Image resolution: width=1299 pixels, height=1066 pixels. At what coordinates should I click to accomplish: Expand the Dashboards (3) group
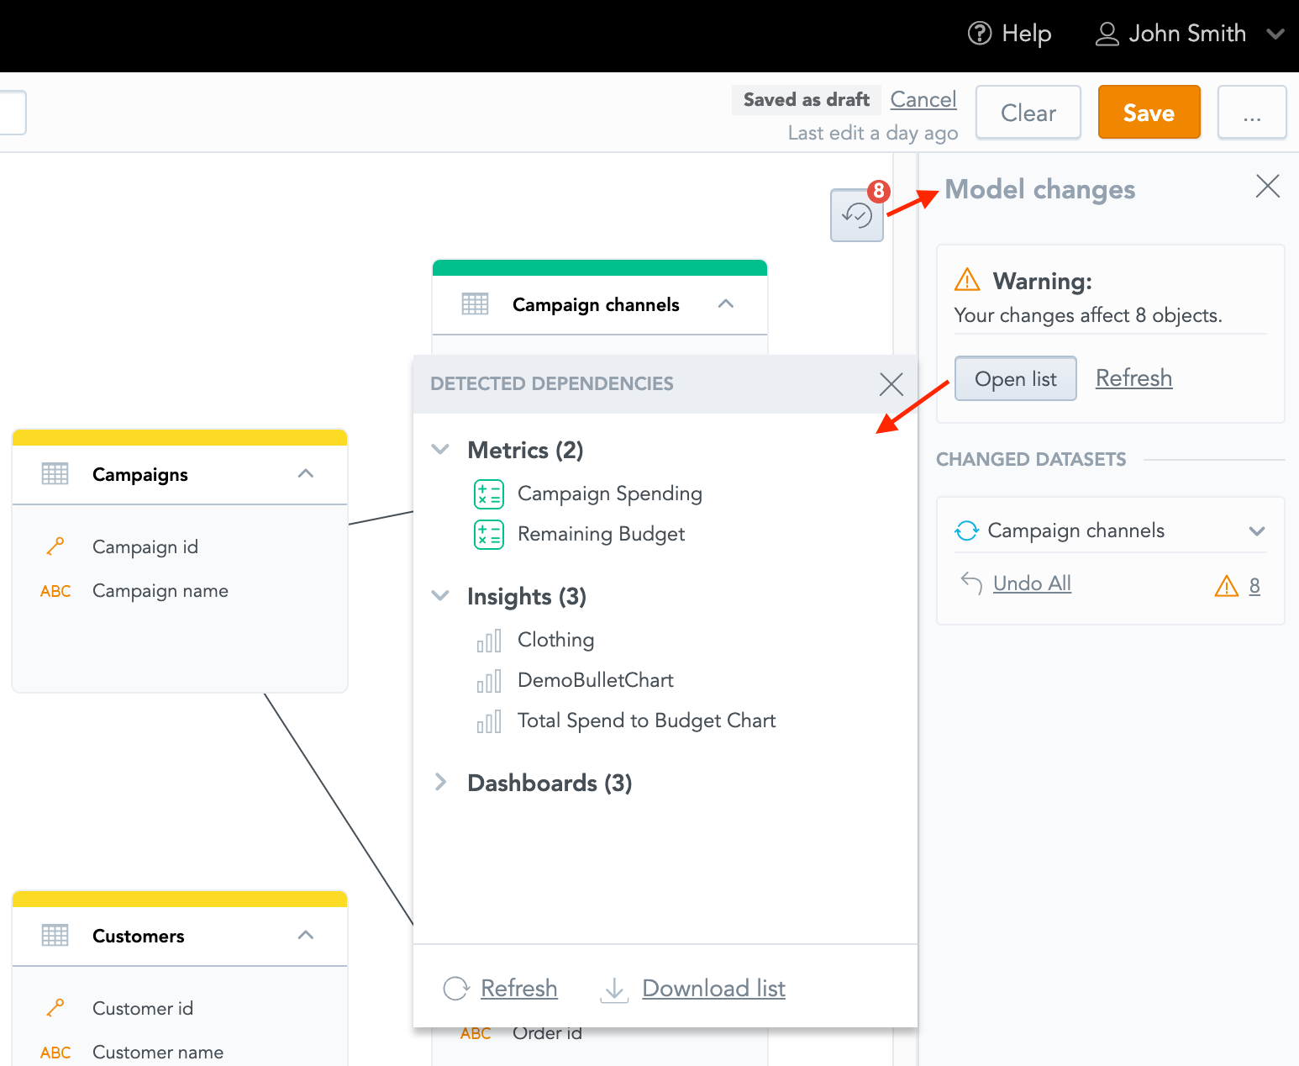tap(440, 783)
